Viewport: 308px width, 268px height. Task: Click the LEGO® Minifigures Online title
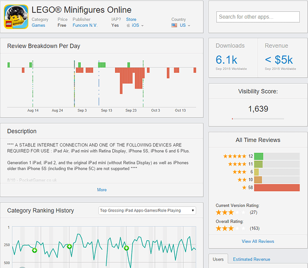81,10
